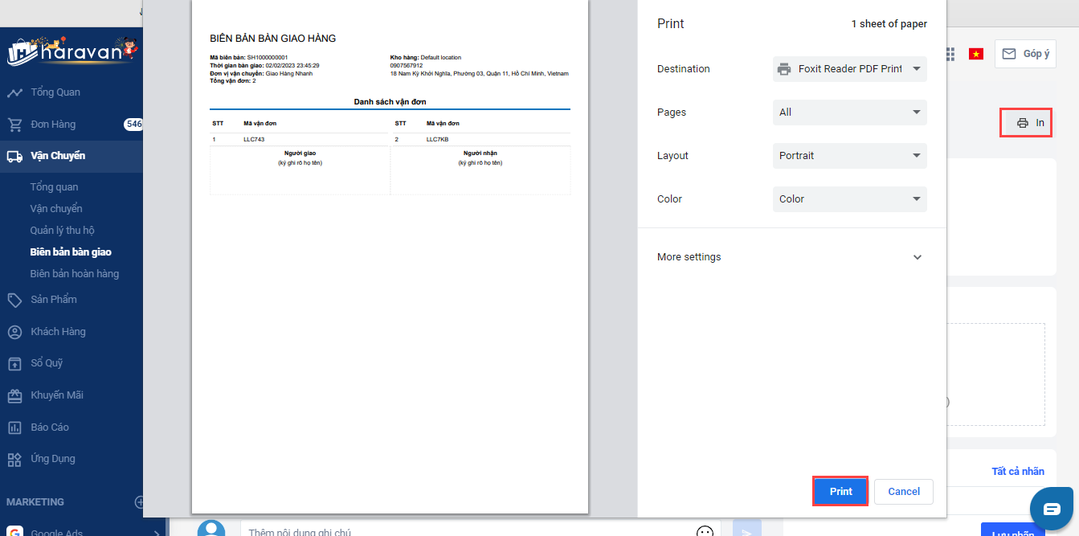This screenshot has width=1079, height=536.
Task: Open the Destination printer dropdown
Action: coord(850,69)
